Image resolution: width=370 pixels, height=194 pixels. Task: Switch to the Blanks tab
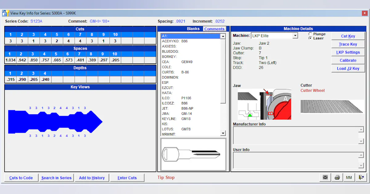[193, 29]
